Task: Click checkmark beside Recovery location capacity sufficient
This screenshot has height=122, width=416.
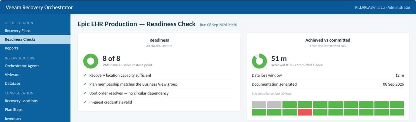Action: coord(85,75)
